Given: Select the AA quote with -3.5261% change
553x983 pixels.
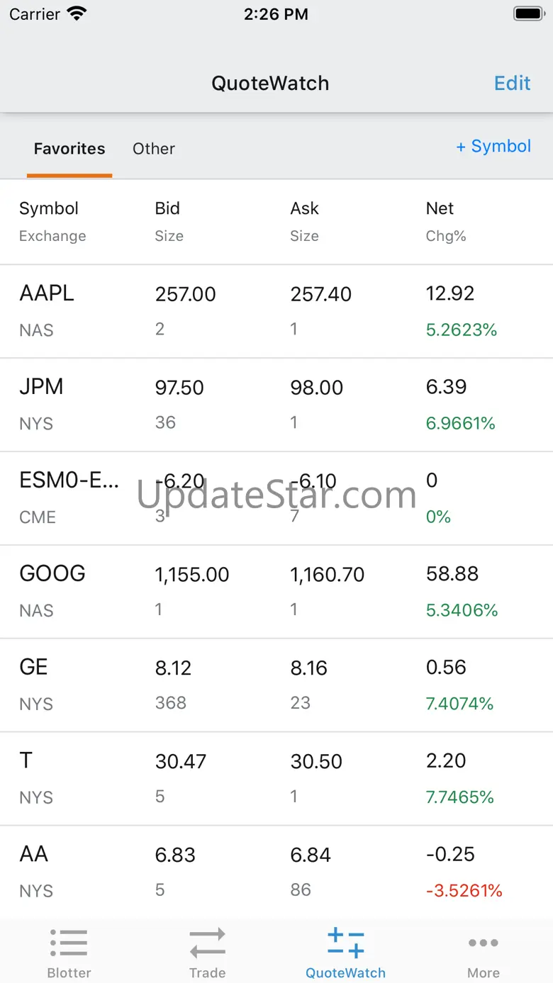Looking at the screenshot, I should (276, 872).
